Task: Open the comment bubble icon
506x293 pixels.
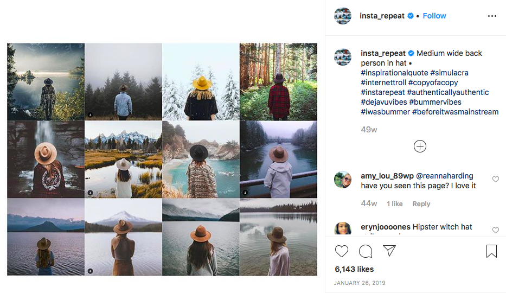Action: [x=366, y=251]
